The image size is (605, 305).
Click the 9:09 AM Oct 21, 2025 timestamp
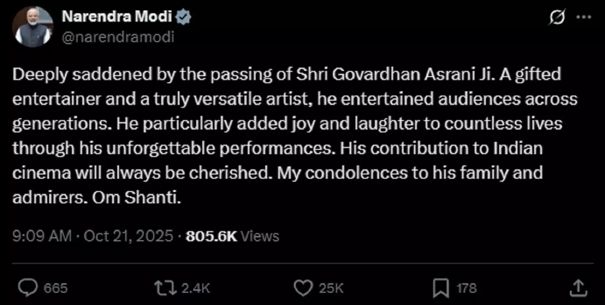click(93, 236)
